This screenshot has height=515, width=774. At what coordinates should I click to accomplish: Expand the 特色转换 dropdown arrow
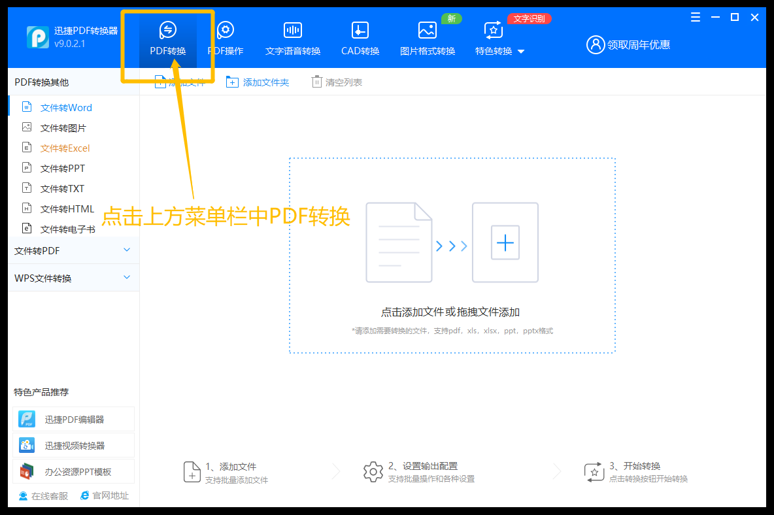[x=521, y=51]
